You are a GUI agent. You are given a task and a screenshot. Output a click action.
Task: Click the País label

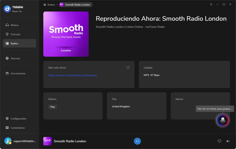pyautogui.click(x=114, y=99)
